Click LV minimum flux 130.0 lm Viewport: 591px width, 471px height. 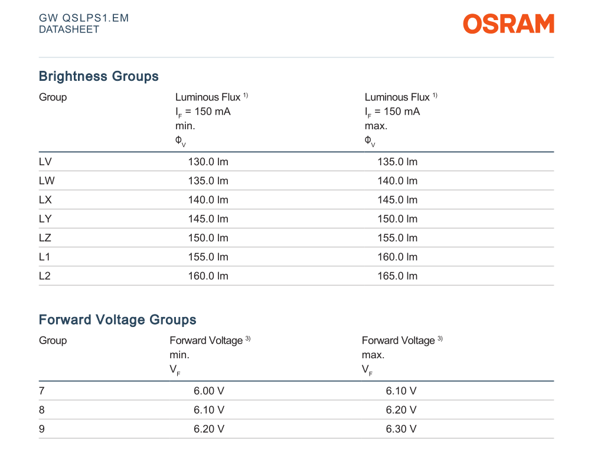click(x=208, y=162)
